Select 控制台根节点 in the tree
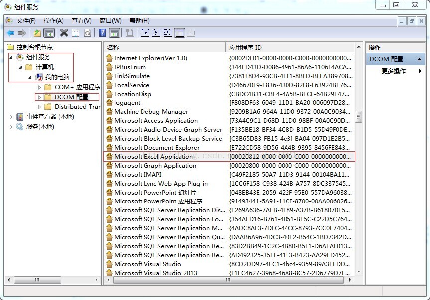Image resolution: width=430 pixels, height=300 pixels. tap(34, 47)
